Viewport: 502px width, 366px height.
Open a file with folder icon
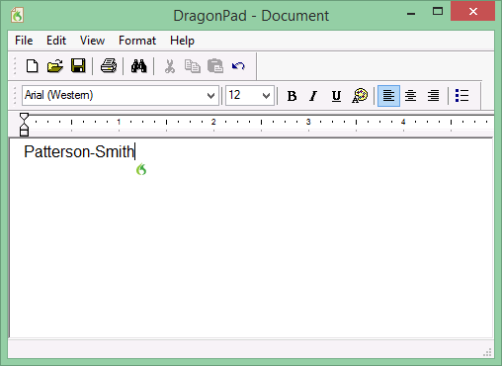55,66
